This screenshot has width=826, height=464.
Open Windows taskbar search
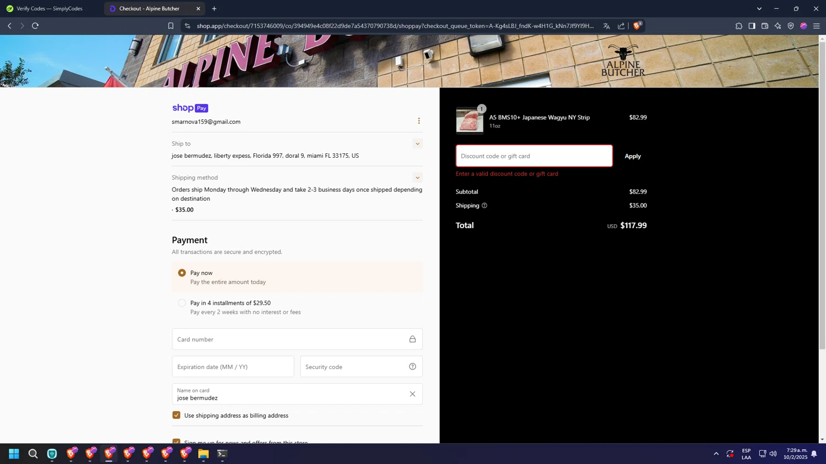tap(33, 454)
